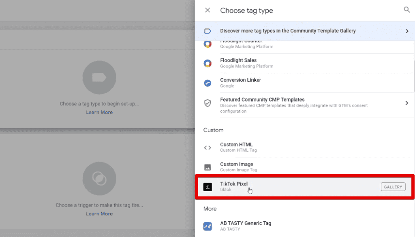Close the Choose tag type panel
The width and height of the screenshot is (415, 237).
(x=207, y=10)
